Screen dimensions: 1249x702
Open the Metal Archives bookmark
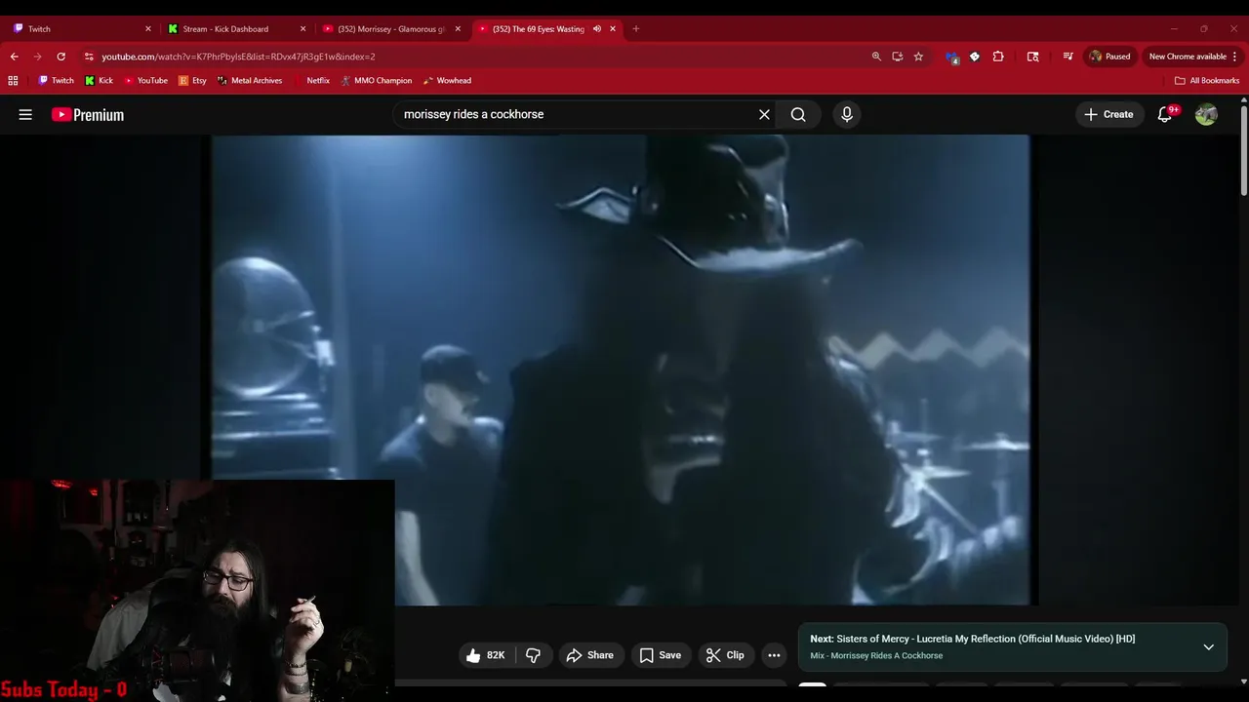coord(250,81)
